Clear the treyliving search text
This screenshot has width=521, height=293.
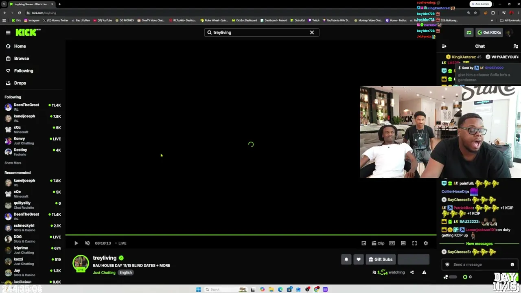(312, 33)
